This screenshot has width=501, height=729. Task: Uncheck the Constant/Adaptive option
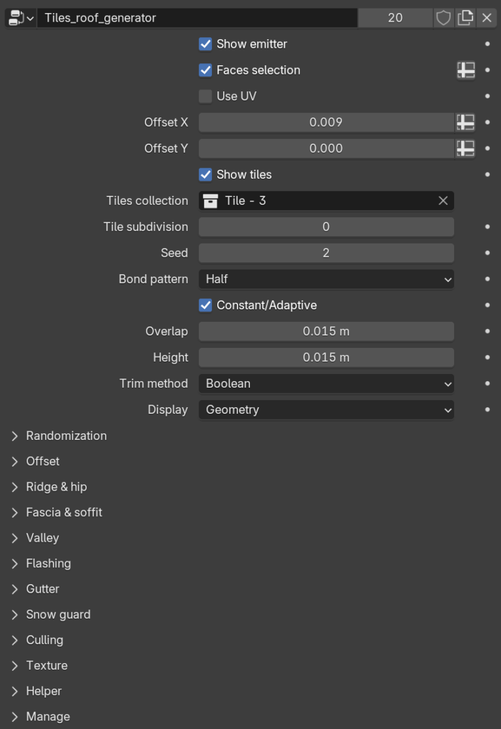point(205,305)
